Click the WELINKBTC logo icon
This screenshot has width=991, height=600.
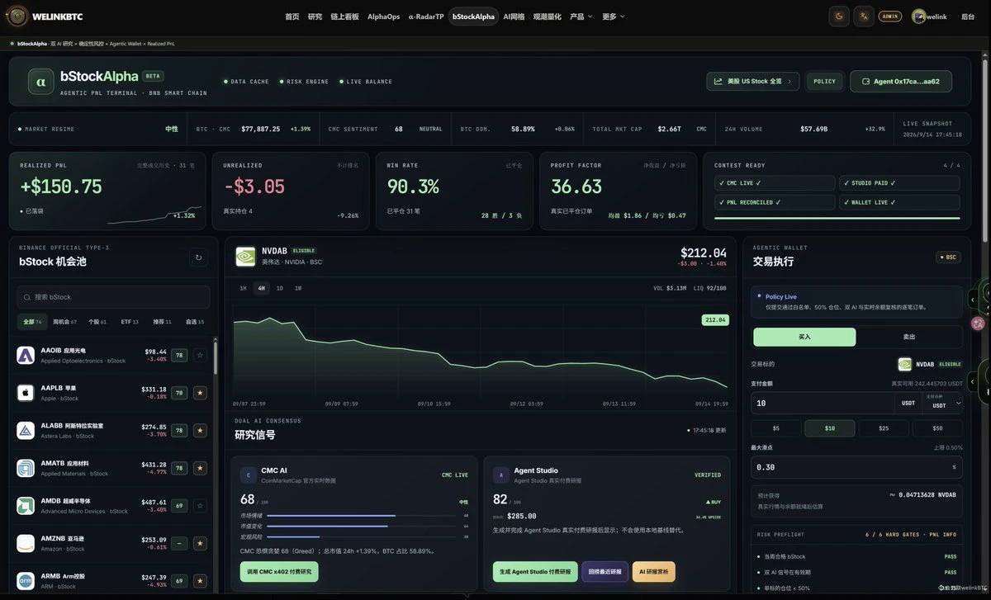coord(17,16)
